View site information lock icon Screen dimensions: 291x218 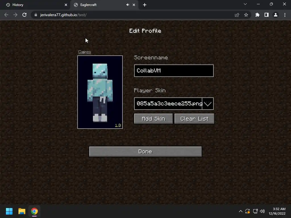(36, 15)
